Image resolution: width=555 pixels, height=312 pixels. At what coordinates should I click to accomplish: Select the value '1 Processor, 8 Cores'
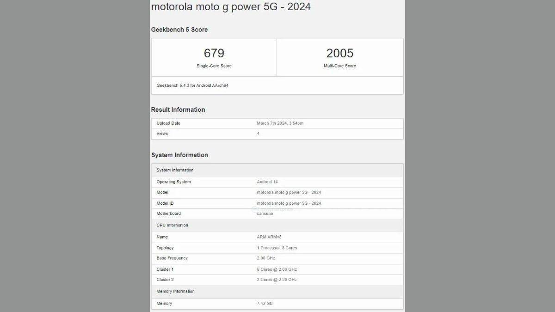point(277,248)
